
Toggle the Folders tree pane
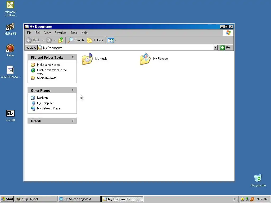pyautogui.click(x=95, y=40)
